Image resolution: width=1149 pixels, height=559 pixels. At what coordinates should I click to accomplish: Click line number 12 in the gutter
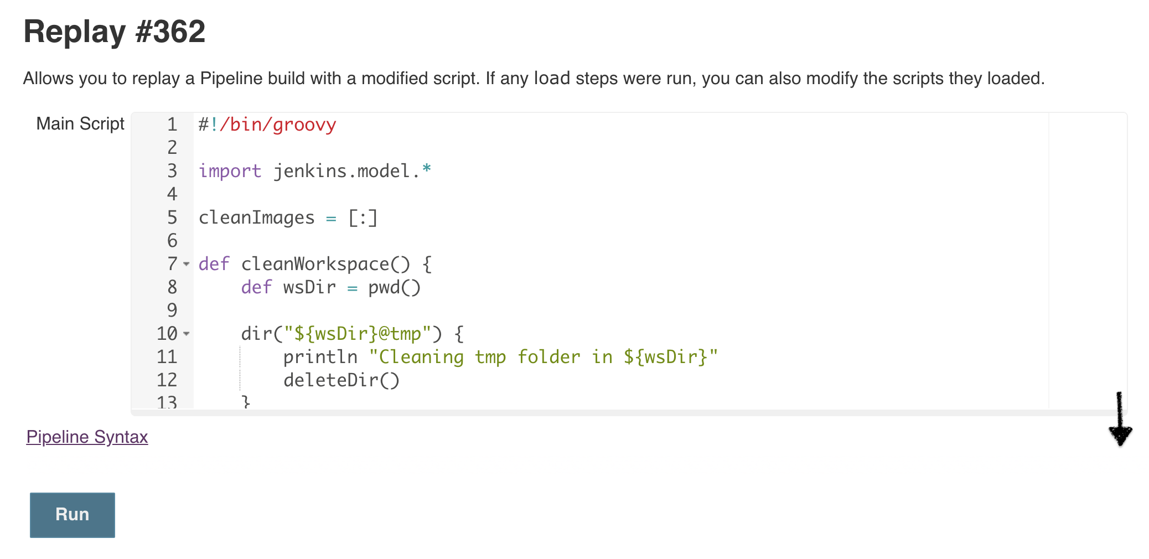[167, 380]
